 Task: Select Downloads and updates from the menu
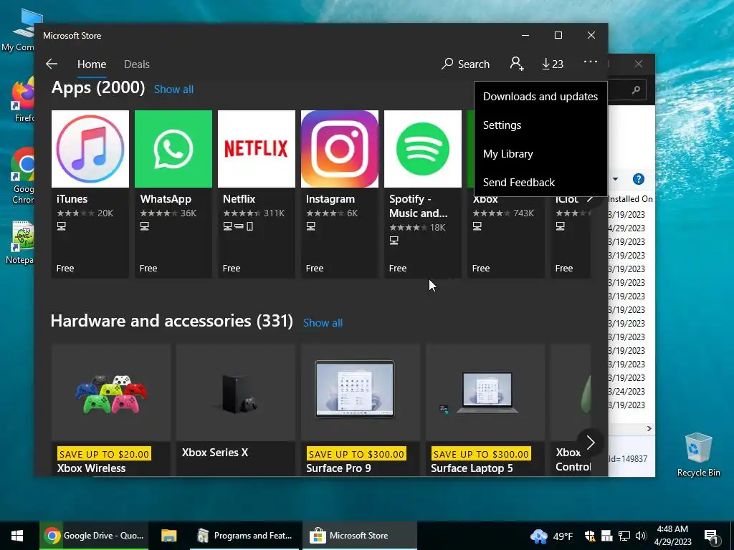pos(540,97)
